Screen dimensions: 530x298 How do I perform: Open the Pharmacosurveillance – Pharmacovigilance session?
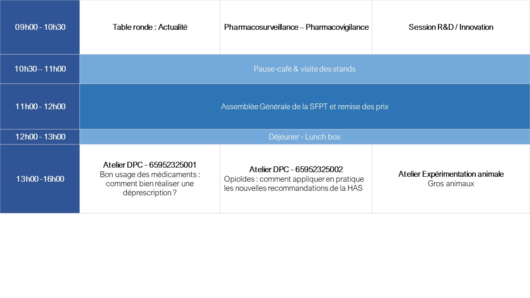pos(296,27)
